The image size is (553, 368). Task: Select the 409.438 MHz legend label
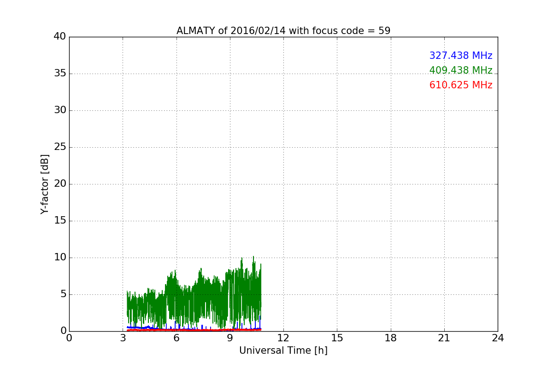tap(461, 70)
